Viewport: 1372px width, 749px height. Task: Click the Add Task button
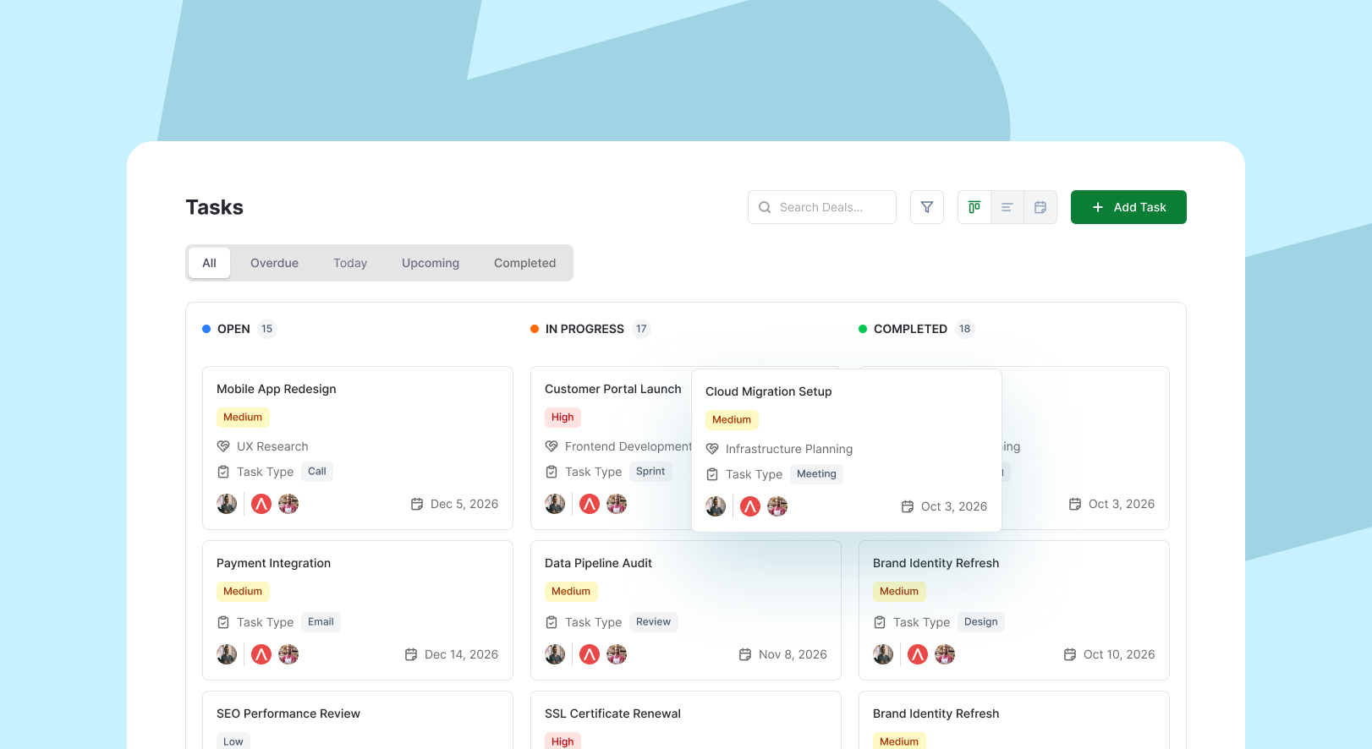1128,207
